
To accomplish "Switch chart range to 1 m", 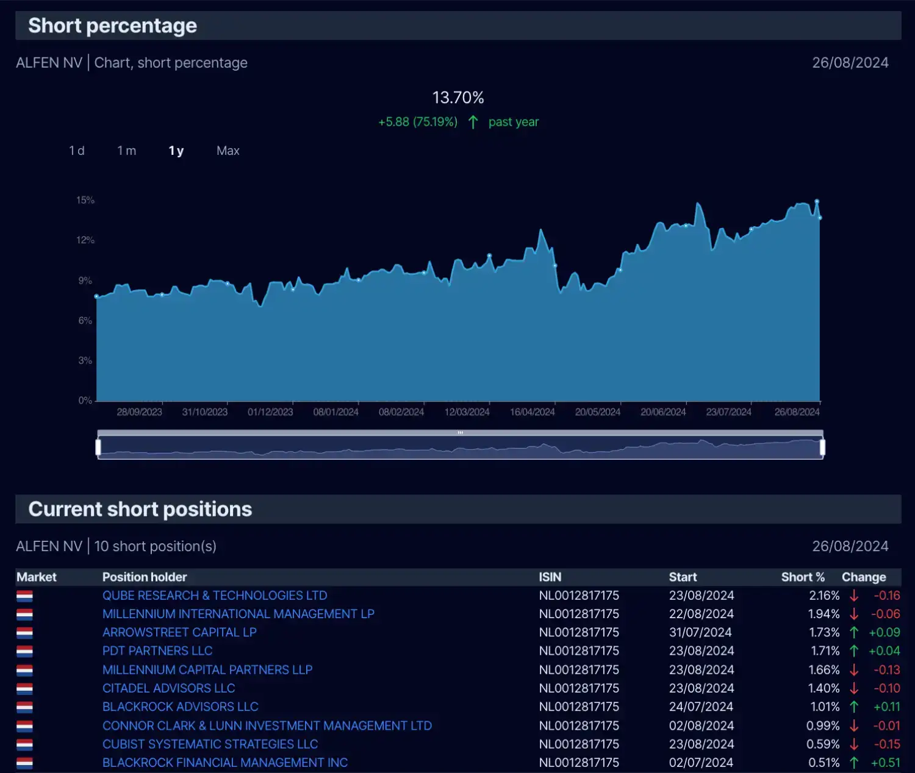I will [127, 151].
